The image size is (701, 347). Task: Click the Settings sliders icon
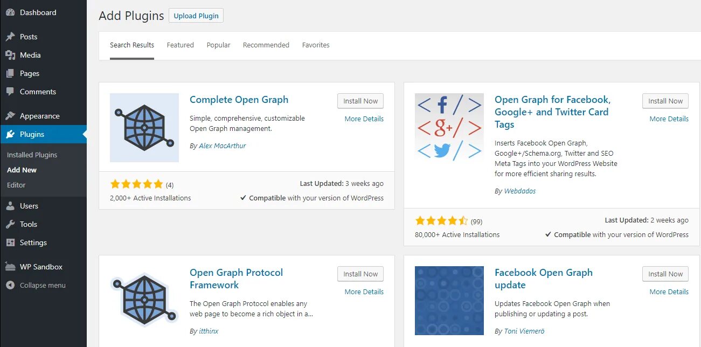pyautogui.click(x=10, y=242)
